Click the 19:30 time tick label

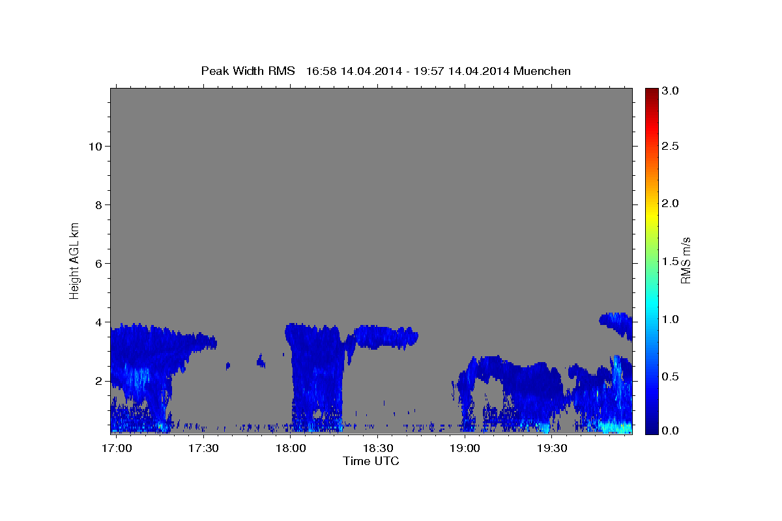point(551,449)
